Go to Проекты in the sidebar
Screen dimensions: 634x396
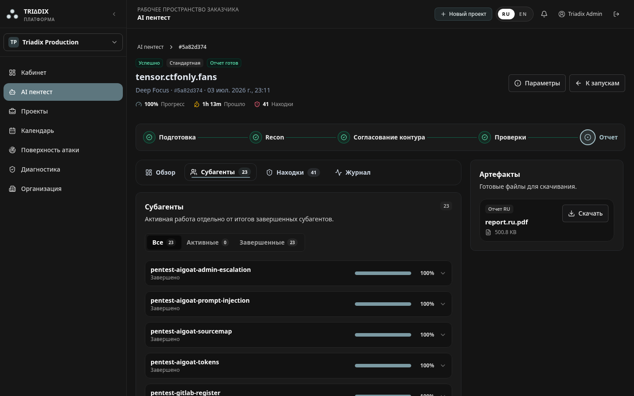63,111
